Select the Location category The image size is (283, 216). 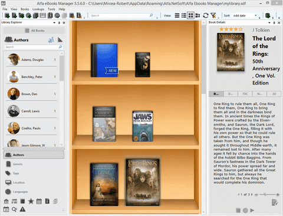pos(19,183)
